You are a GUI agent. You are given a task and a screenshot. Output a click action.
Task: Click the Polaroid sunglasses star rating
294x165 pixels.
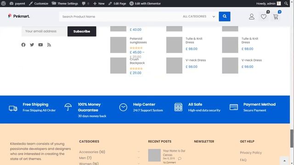tap(136, 48)
